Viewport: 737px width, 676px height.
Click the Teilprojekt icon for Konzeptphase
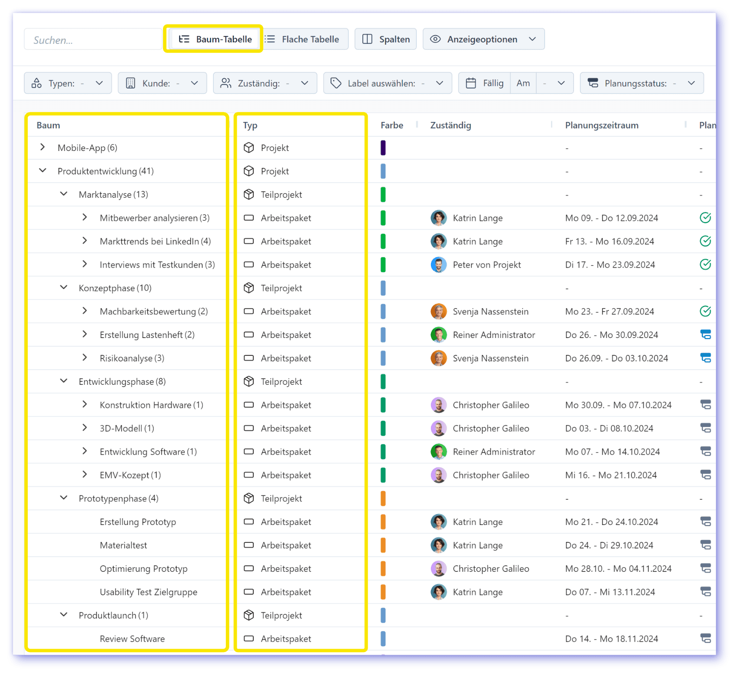pos(249,288)
